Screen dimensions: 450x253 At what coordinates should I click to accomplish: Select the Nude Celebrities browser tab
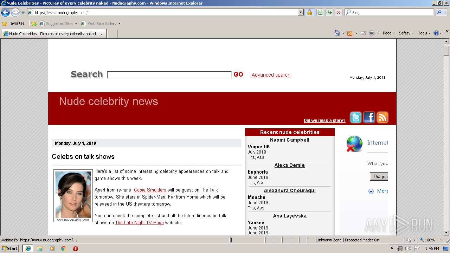pyautogui.click(x=53, y=34)
